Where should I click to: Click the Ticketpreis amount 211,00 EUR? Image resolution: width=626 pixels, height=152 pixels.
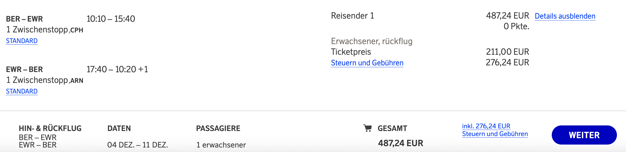point(507,52)
